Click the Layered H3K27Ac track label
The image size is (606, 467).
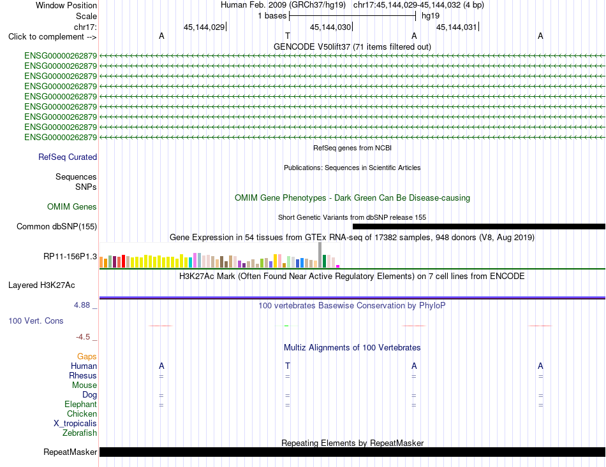point(41,285)
